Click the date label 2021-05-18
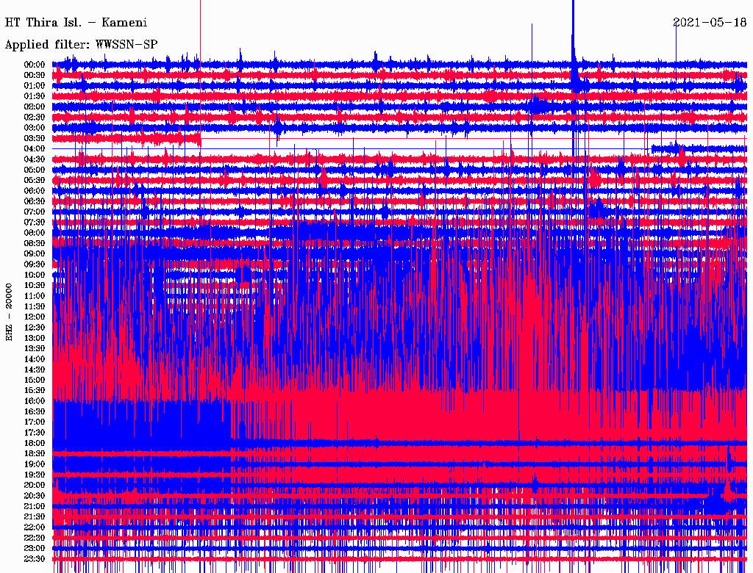The height and width of the screenshot is (573, 753). 710,23
